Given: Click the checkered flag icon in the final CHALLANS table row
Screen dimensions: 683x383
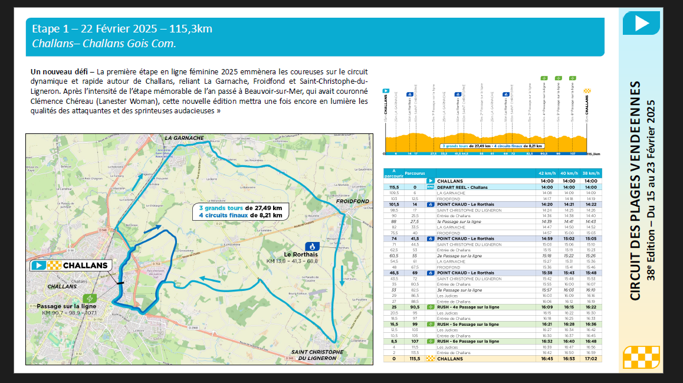Looking at the screenshot, I should [x=431, y=359].
